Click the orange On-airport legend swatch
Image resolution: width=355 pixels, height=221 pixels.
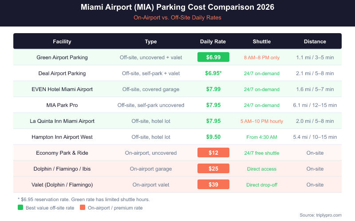coord(82,207)
